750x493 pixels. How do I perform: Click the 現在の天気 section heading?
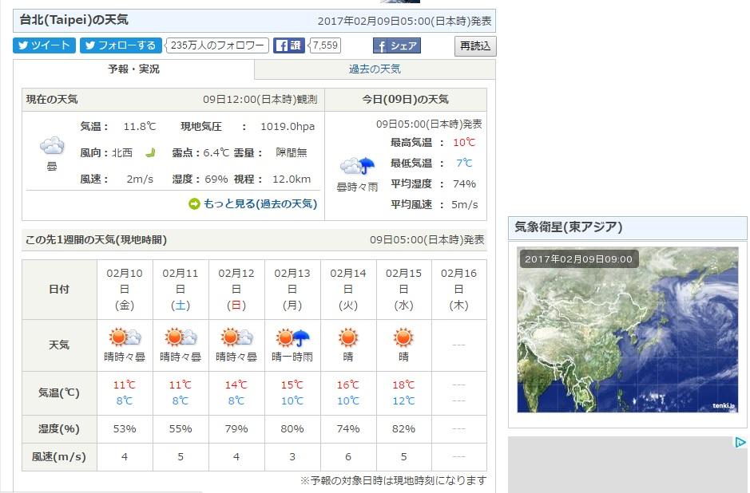point(52,100)
